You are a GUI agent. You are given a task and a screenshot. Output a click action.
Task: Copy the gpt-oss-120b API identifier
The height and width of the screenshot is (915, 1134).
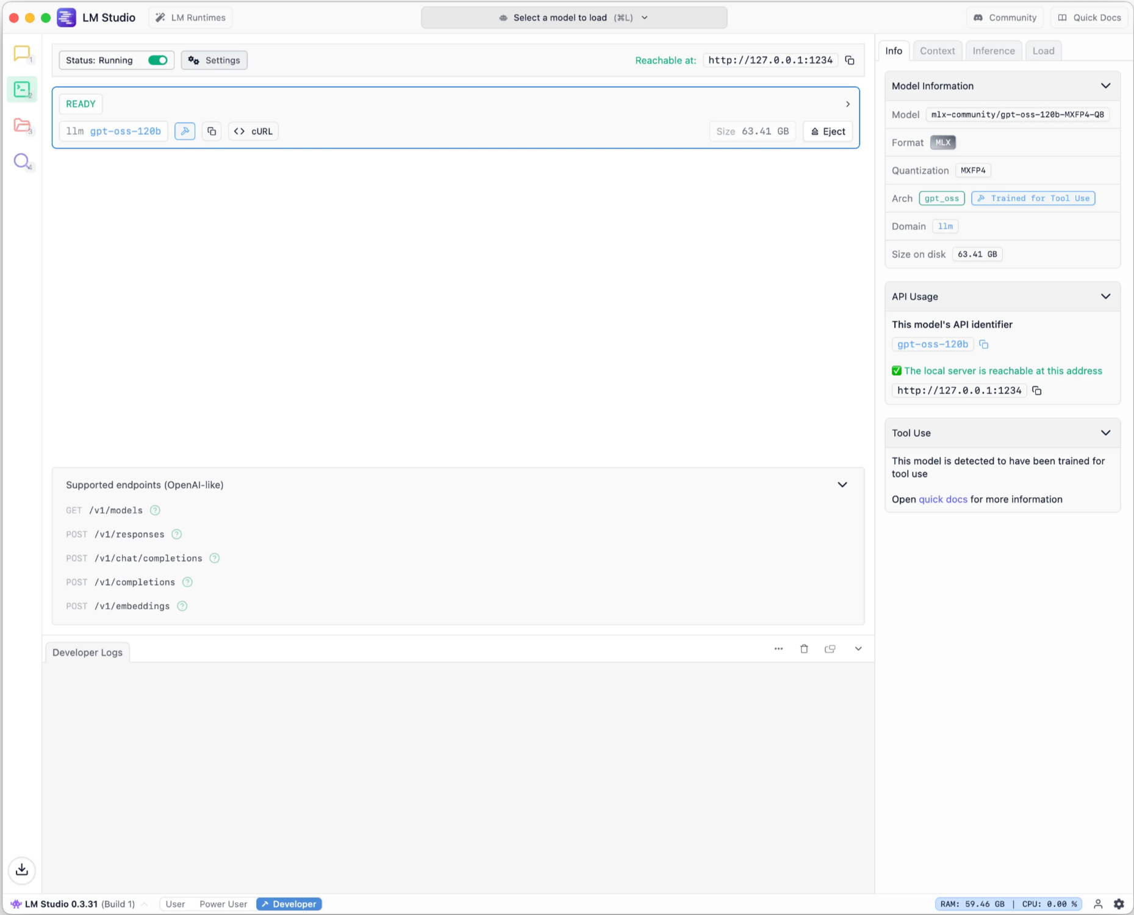pos(983,345)
